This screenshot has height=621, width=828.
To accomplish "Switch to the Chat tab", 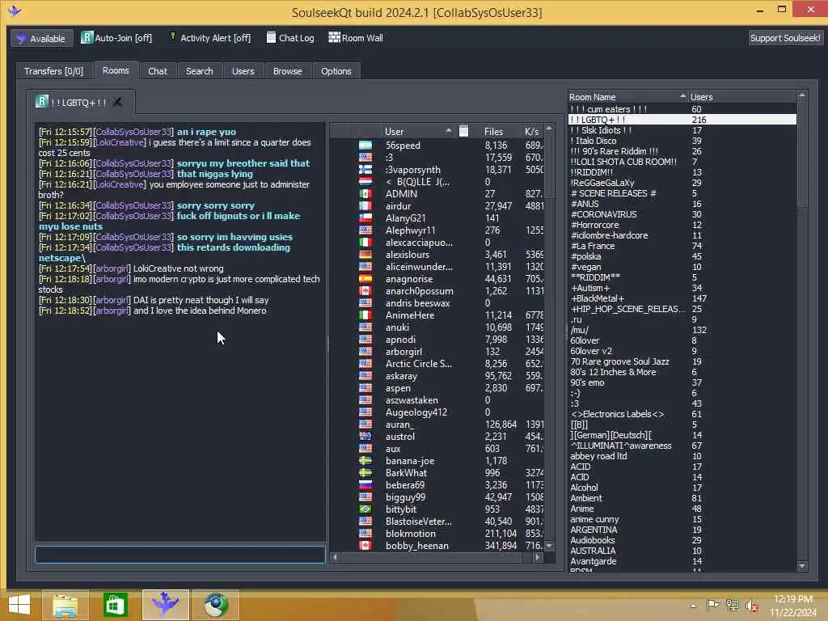I will [158, 71].
